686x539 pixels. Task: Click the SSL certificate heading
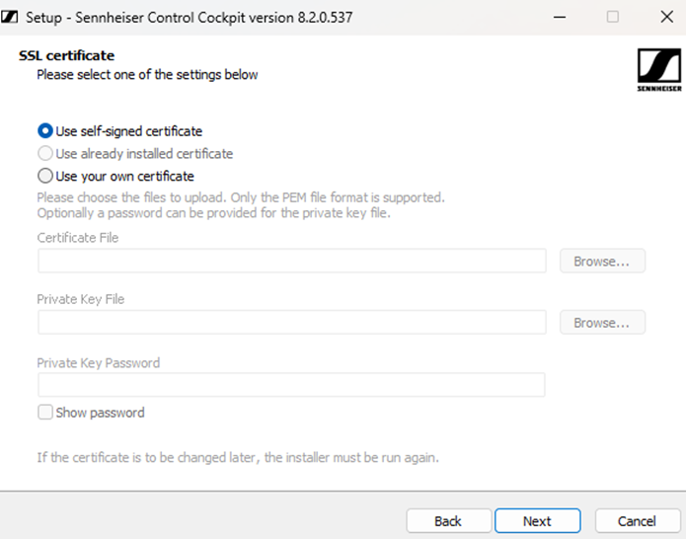66,55
